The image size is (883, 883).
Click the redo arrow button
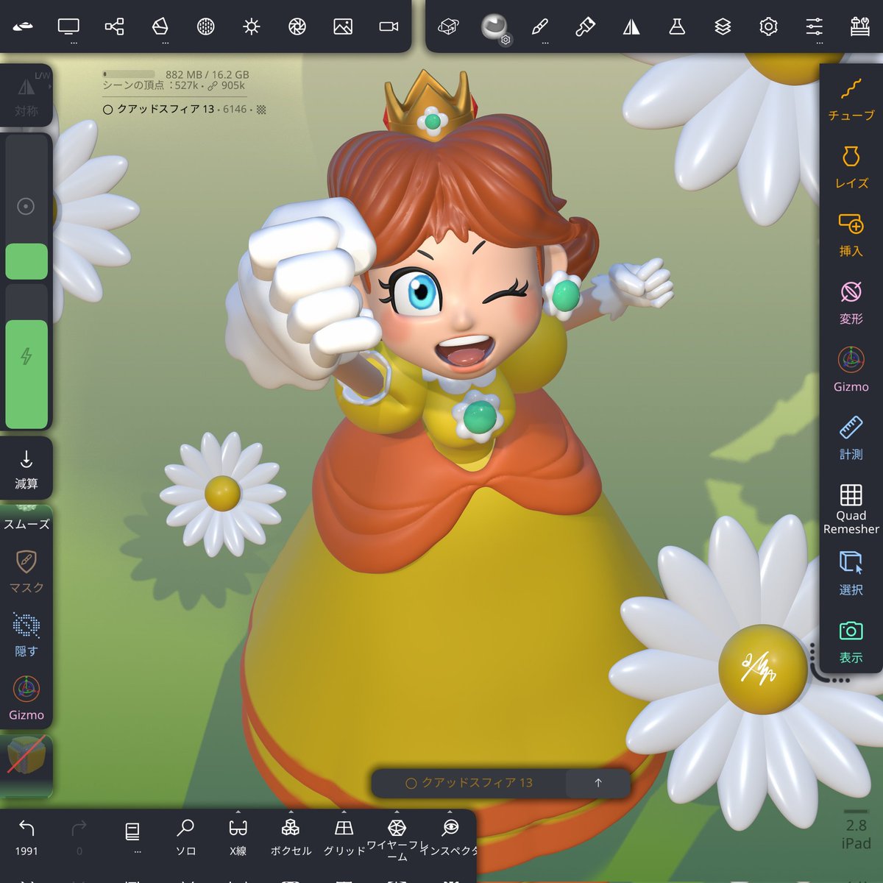coord(79,837)
